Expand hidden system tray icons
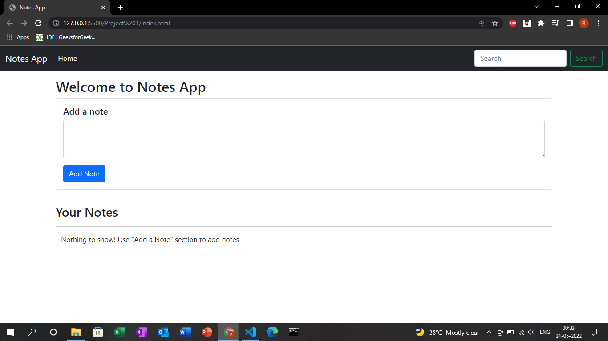Image resolution: width=608 pixels, height=341 pixels. (x=489, y=332)
